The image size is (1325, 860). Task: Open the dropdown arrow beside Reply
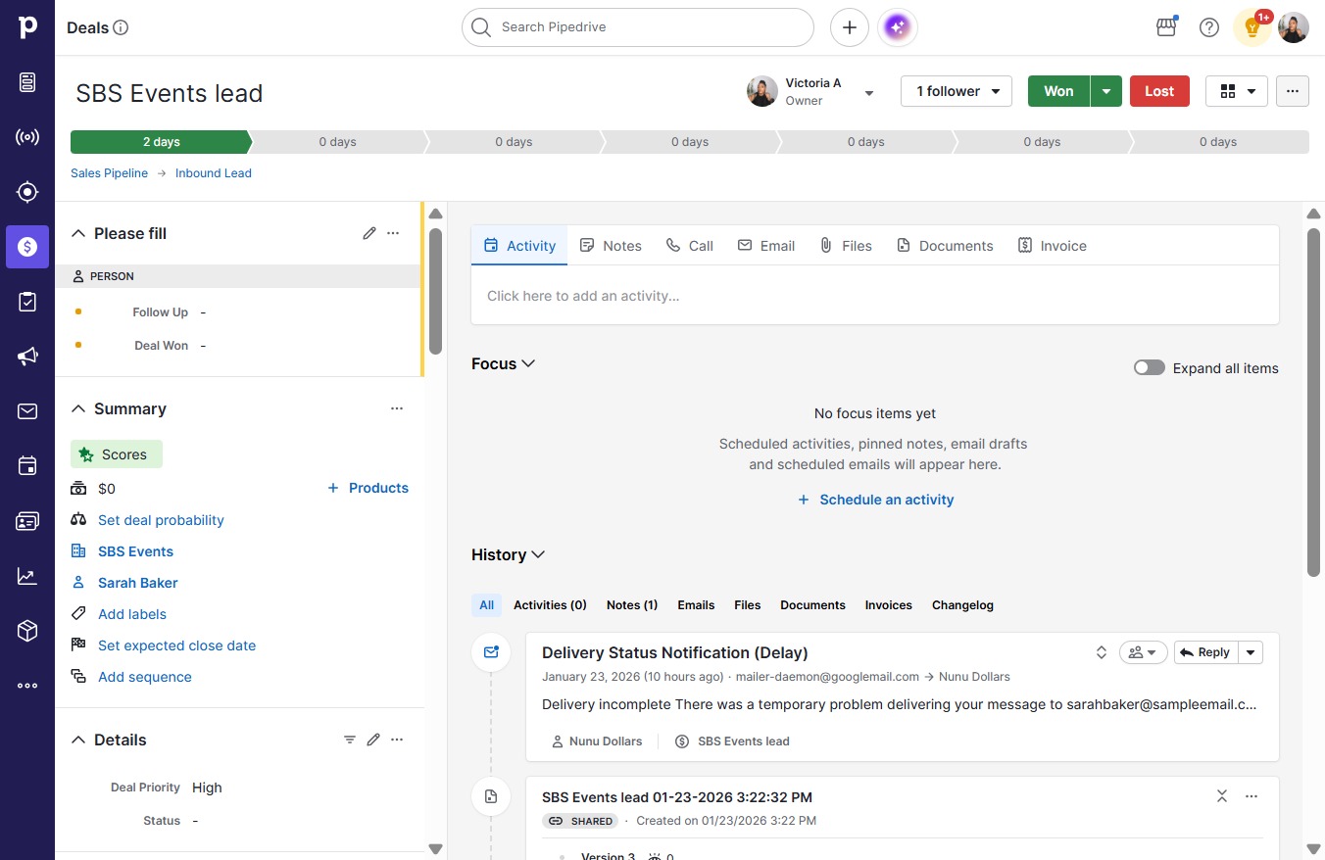[1251, 652]
